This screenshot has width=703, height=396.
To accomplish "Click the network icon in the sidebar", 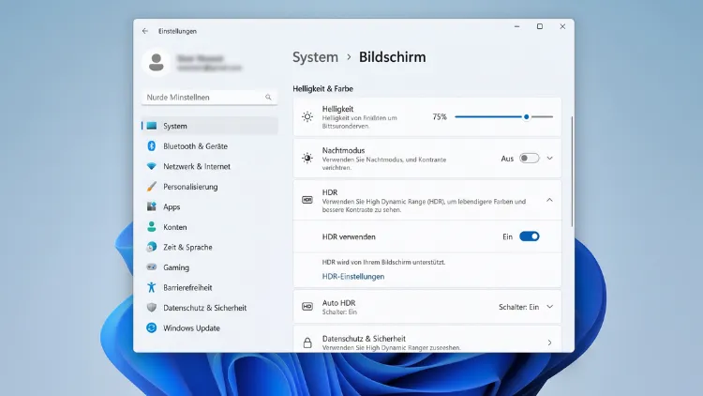I will tap(152, 166).
